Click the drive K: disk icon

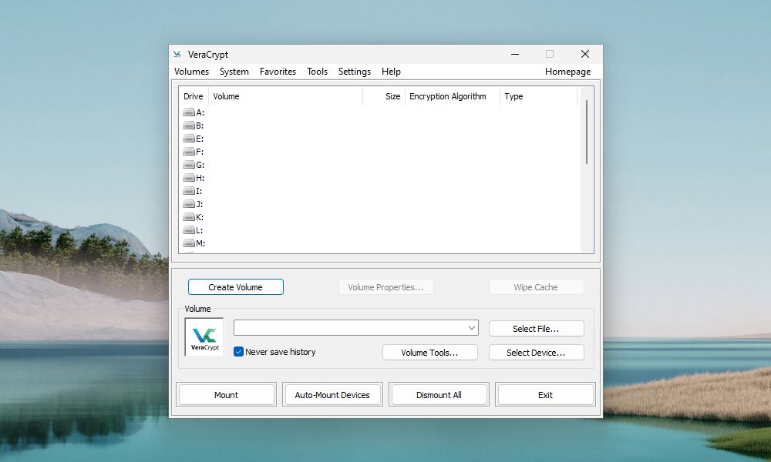point(189,217)
